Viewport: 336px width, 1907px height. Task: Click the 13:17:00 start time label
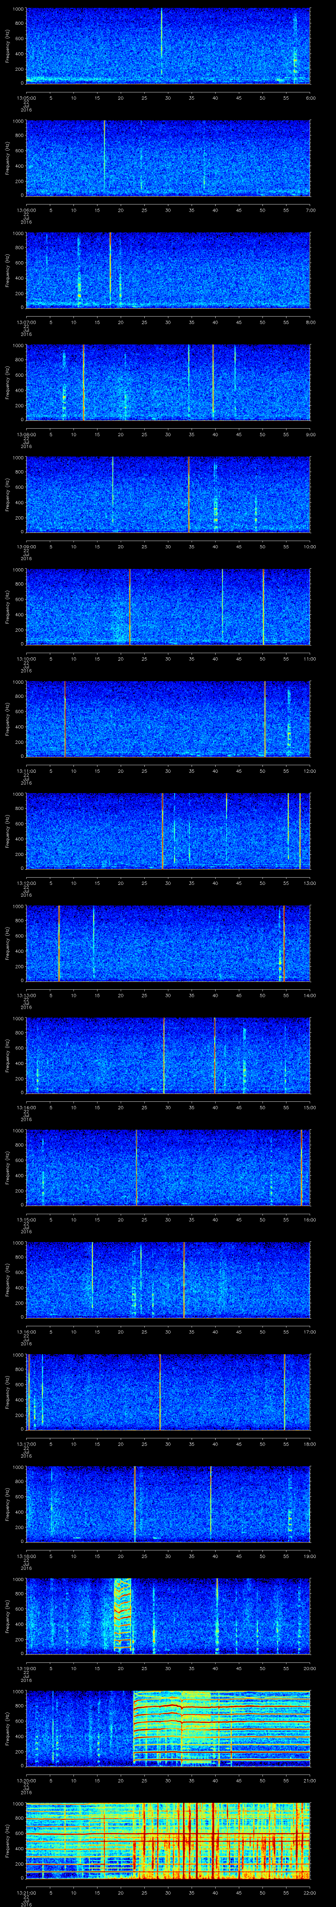[x=26, y=1443]
